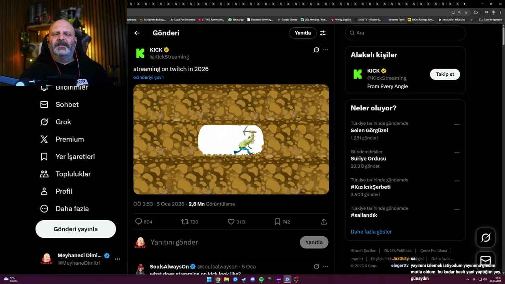Image resolution: width=505 pixels, height=284 pixels.
Task: Open Profil in the sidebar
Action: tap(56, 191)
